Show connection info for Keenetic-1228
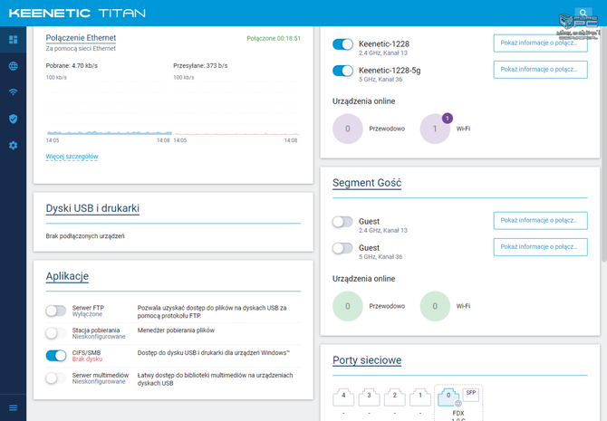 click(541, 43)
